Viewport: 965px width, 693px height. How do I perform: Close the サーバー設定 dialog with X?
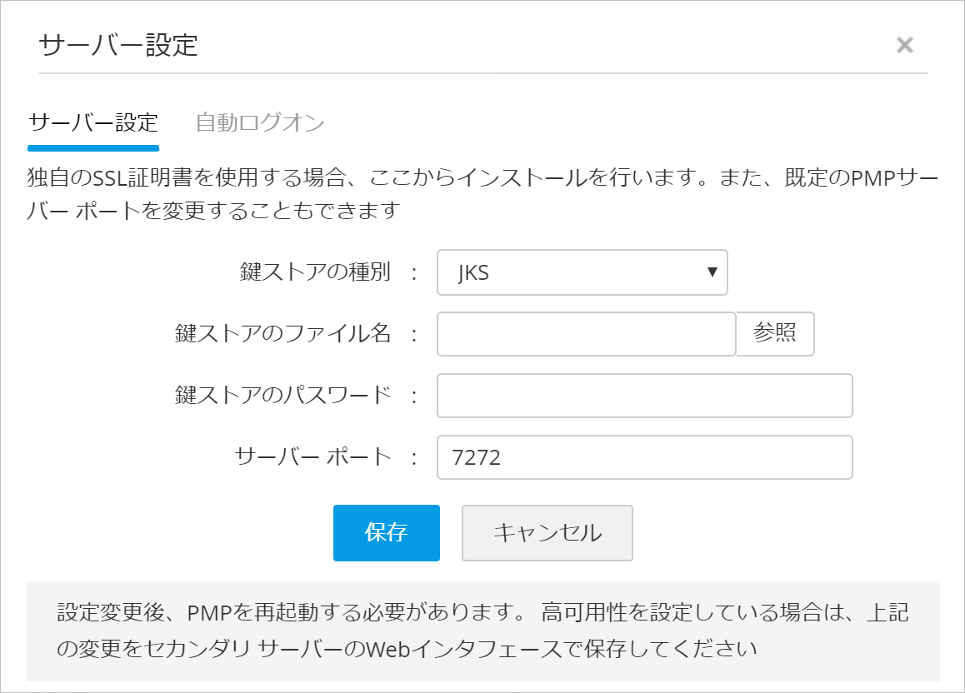tap(904, 45)
